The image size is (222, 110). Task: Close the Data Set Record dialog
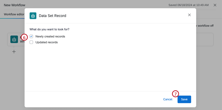pyautogui.click(x=189, y=15)
